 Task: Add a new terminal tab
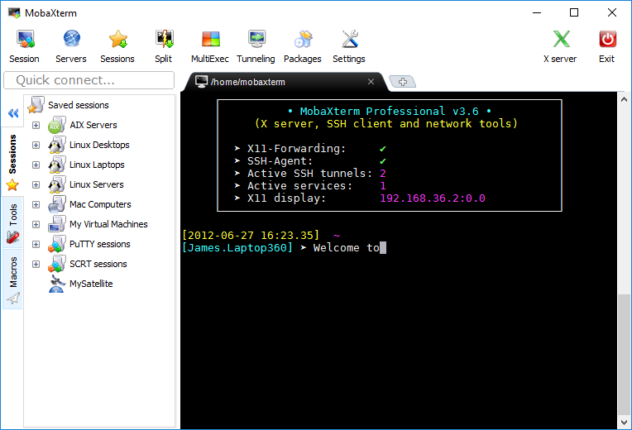402,82
